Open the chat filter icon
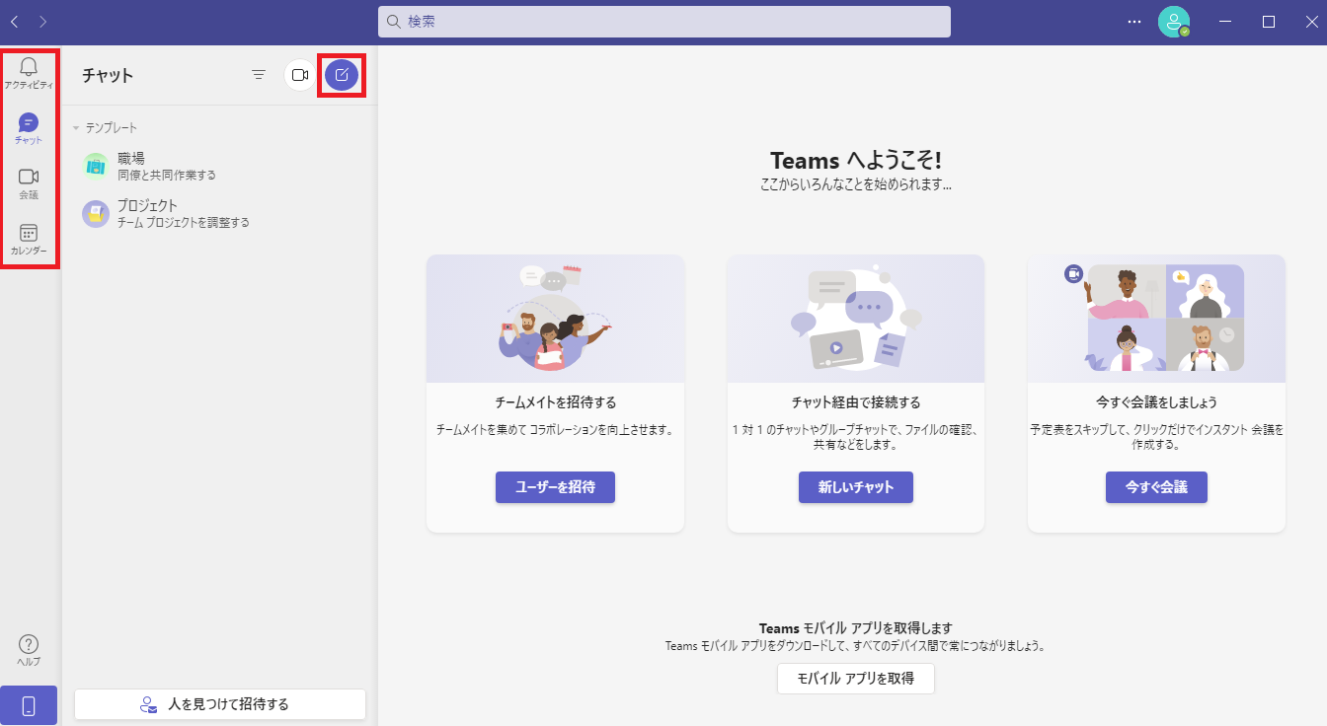 [x=259, y=75]
